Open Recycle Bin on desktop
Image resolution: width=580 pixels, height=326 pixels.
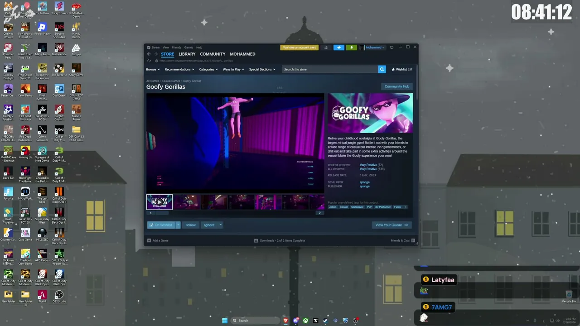point(569,297)
